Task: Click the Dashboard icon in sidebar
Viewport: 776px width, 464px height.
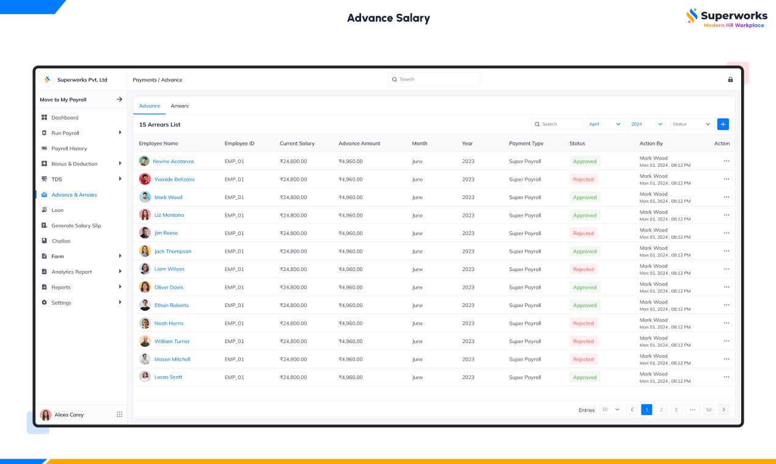Action: (x=44, y=117)
